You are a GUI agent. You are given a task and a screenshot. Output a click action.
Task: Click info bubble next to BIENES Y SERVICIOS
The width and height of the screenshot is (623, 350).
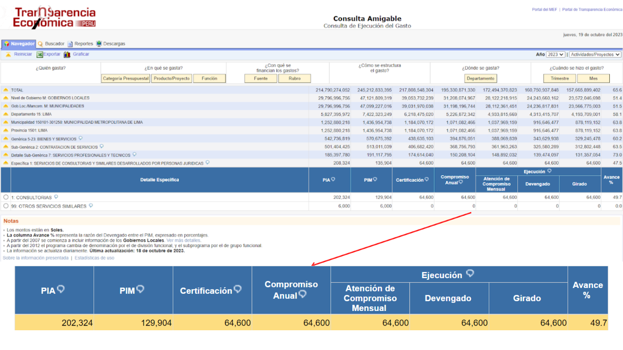point(81,138)
